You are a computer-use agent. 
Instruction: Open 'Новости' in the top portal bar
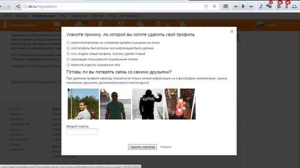tap(97, 16)
